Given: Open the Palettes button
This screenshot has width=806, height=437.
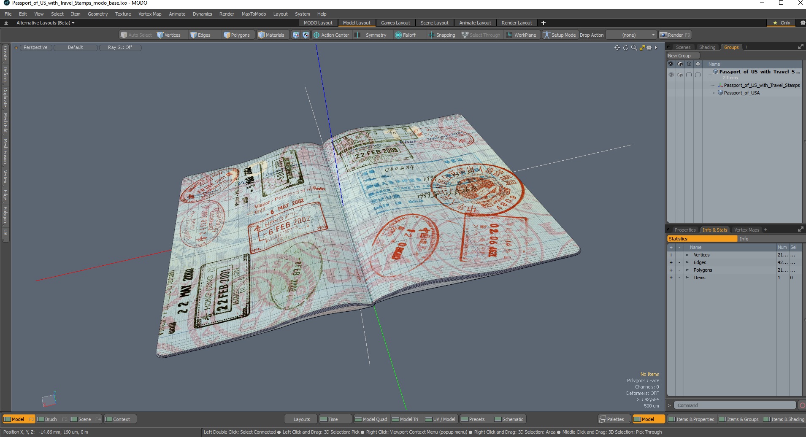Looking at the screenshot, I should [614, 419].
